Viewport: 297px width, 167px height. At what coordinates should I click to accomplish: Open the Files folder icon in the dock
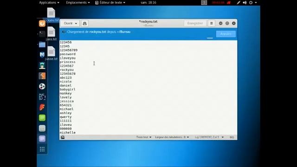[x=42, y=45]
